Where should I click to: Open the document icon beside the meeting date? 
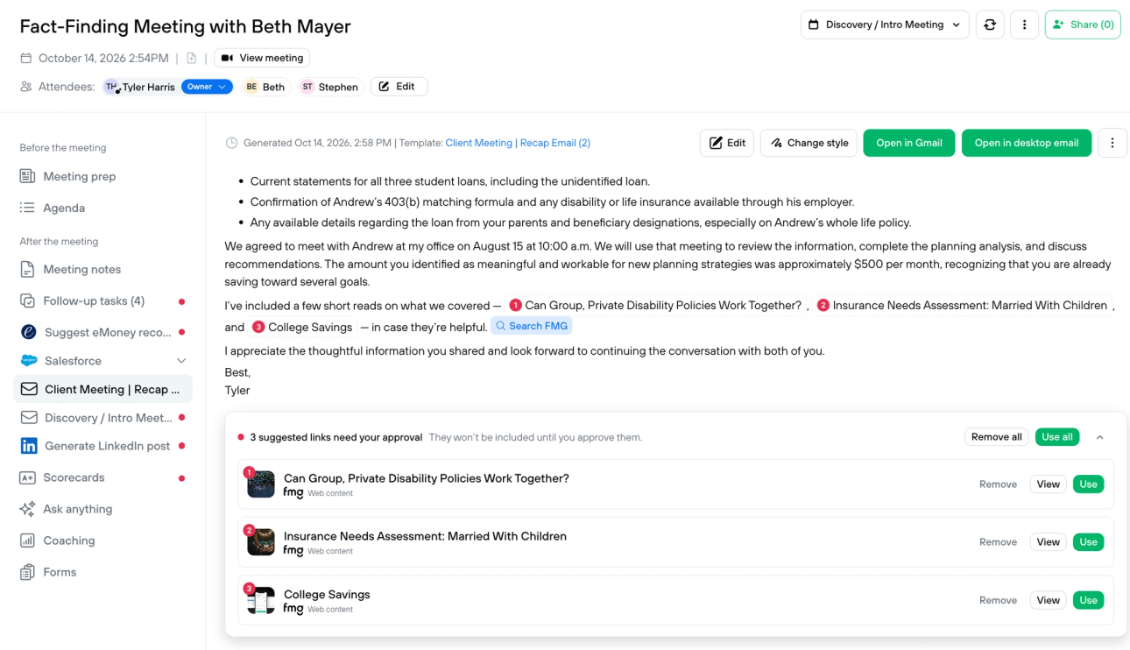click(x=192, y=58)
